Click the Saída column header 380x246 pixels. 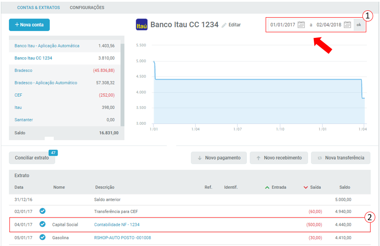point(315,188)
